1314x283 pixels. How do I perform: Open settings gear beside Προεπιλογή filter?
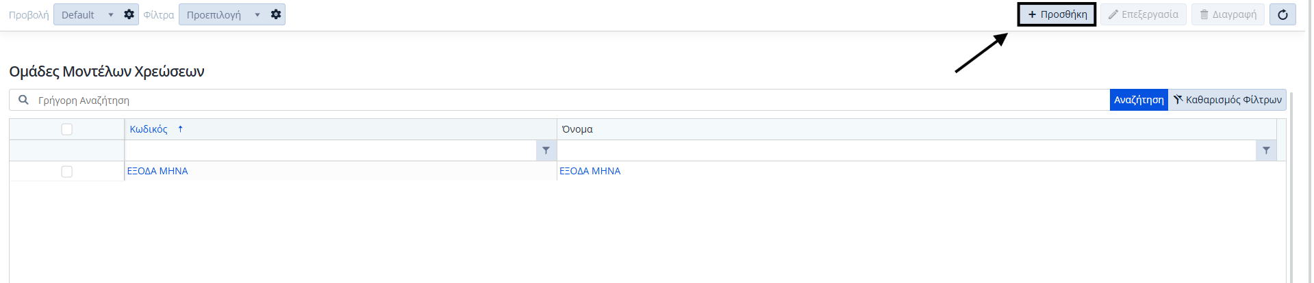[276, 14]
